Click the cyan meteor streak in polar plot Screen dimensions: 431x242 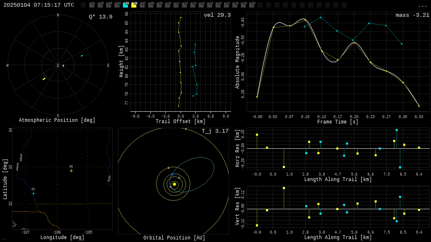(x=82, y=55)
